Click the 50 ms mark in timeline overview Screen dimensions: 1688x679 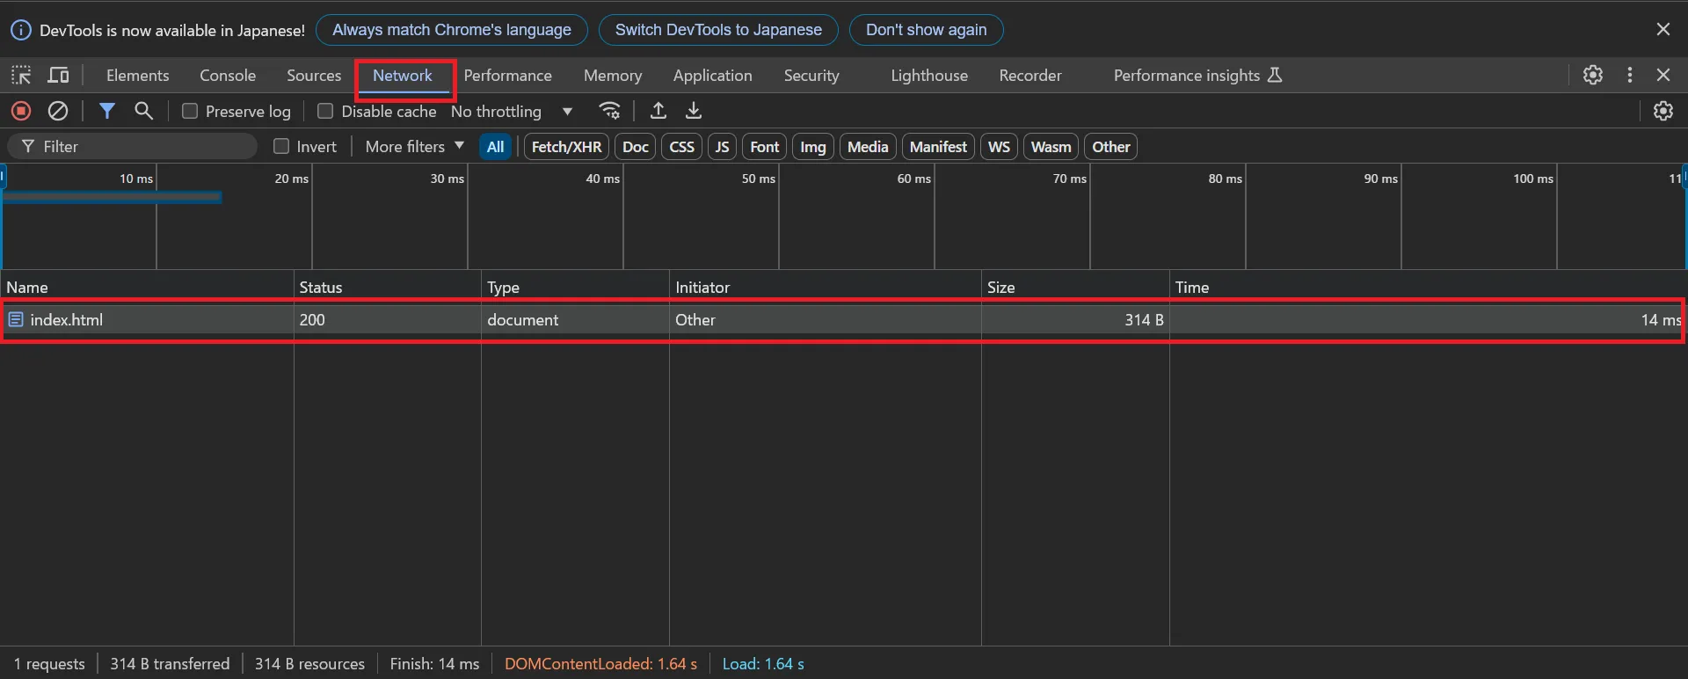tap(758, 179)
